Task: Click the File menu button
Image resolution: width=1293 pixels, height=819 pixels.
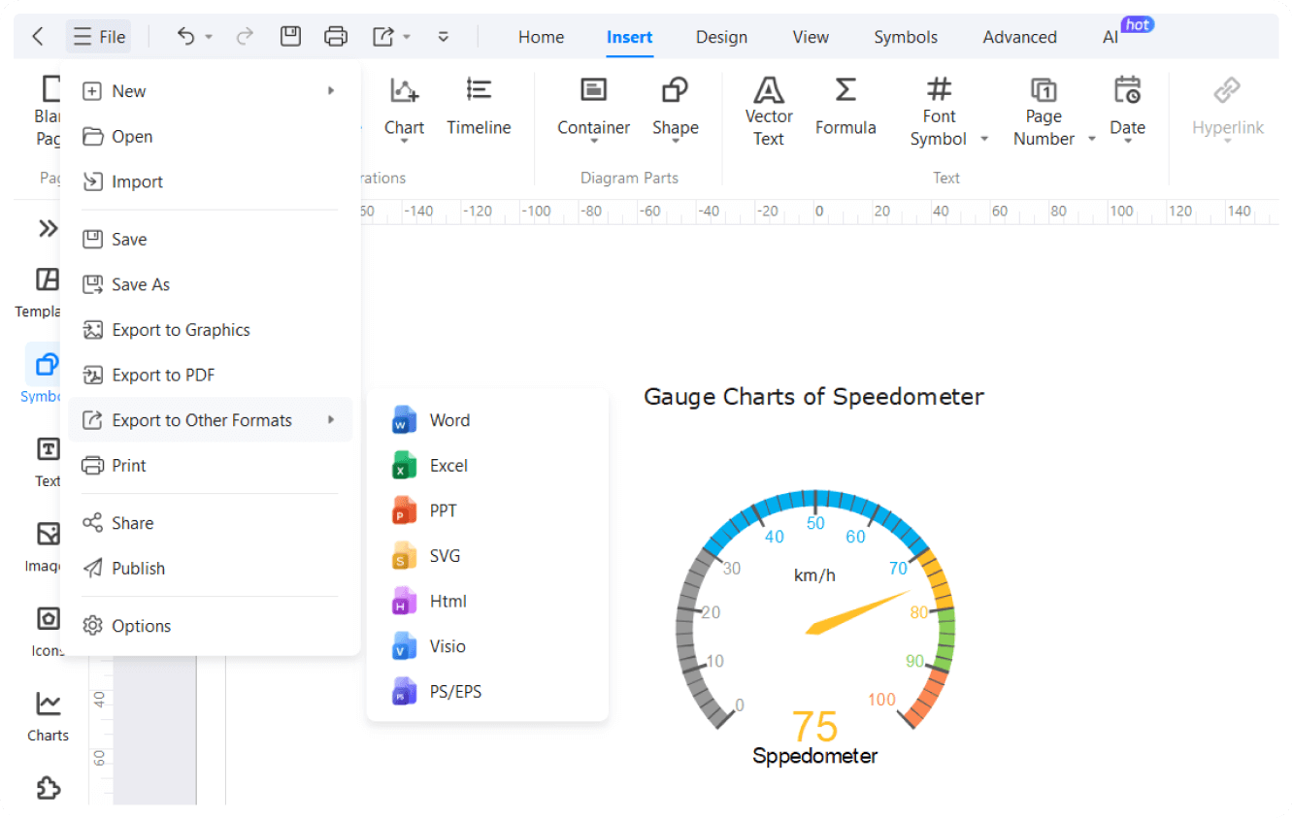Action: pos(99,37)
